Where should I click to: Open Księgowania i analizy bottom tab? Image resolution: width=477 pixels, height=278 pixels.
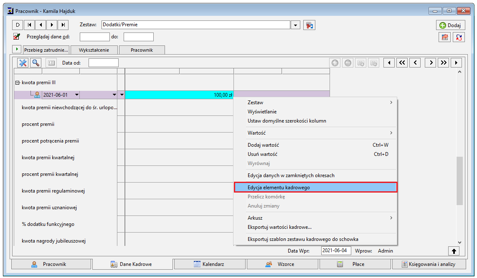coord(429,264)
